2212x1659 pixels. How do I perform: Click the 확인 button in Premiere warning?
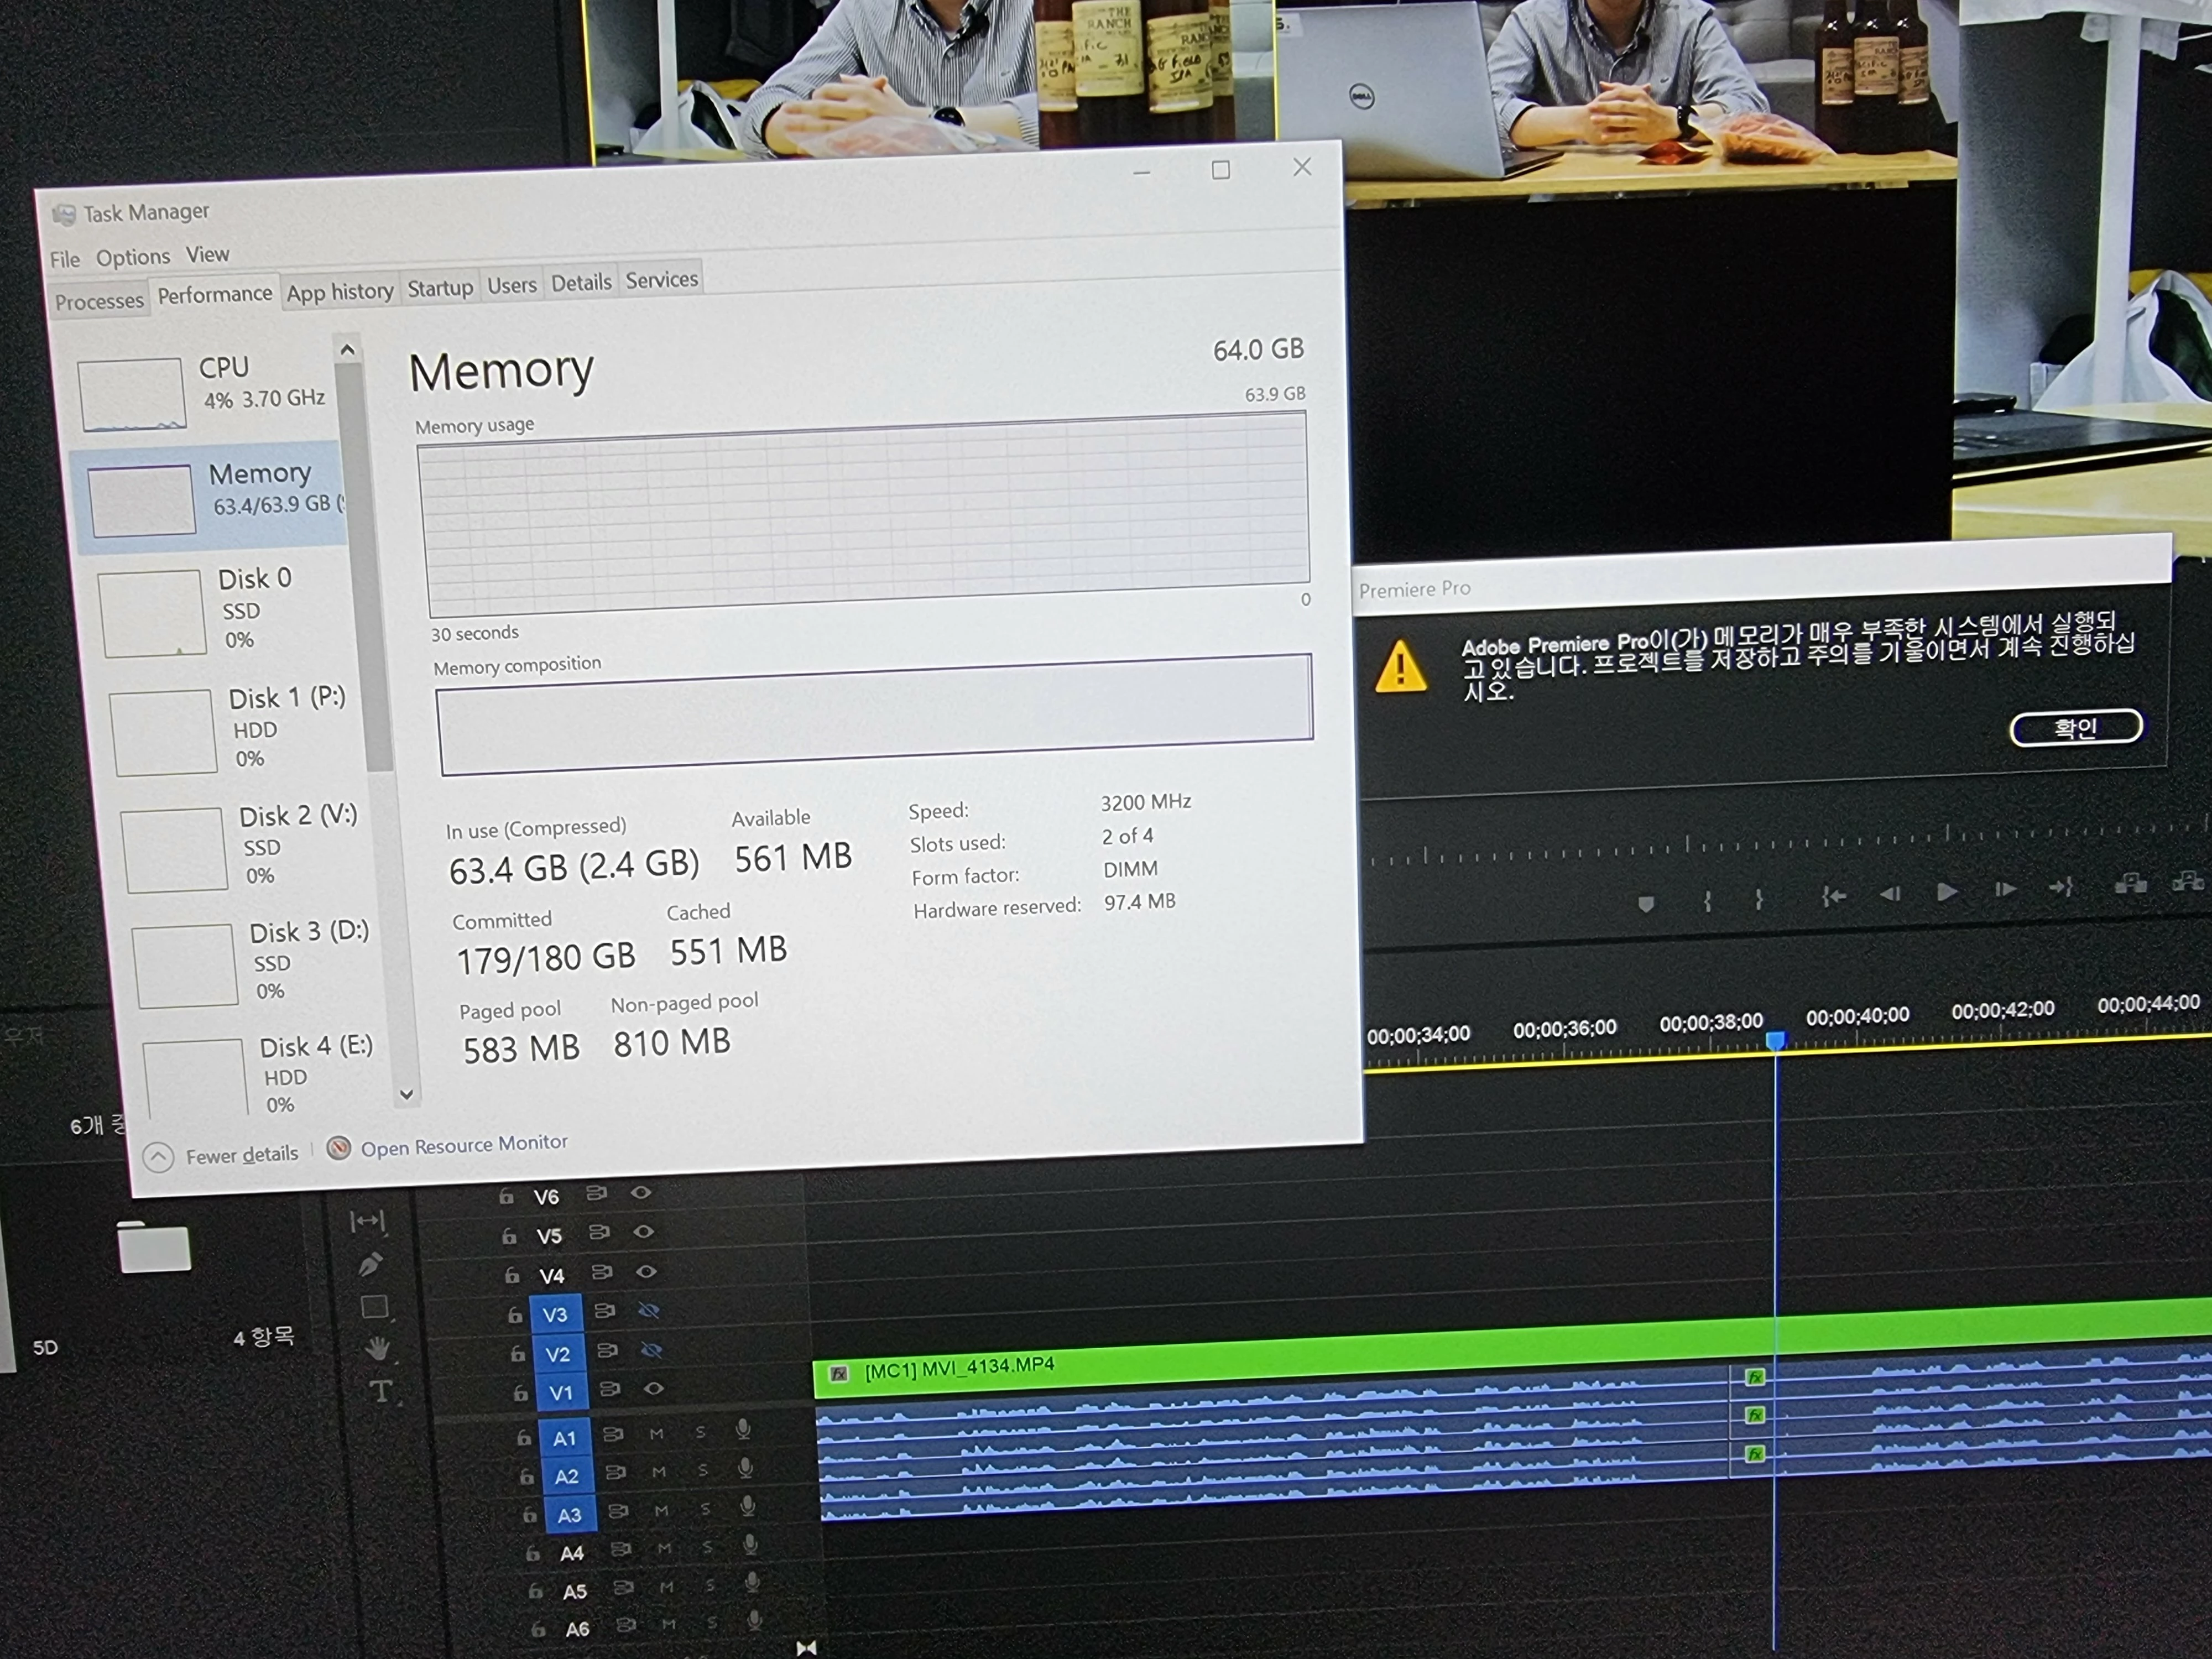pyautogui.click(x=2075, y=727)
